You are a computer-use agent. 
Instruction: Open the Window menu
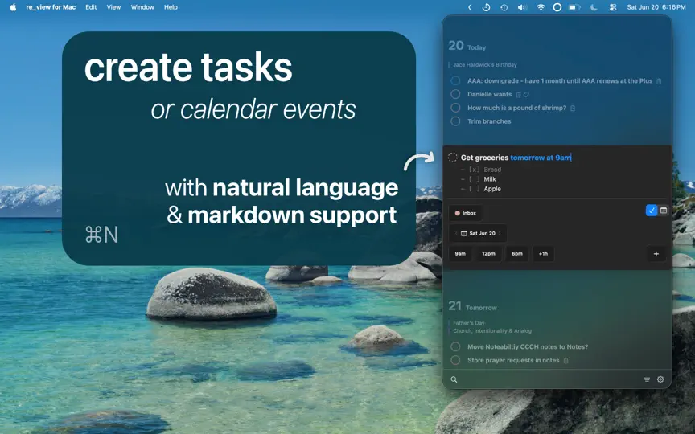click(x=142, y=7)
